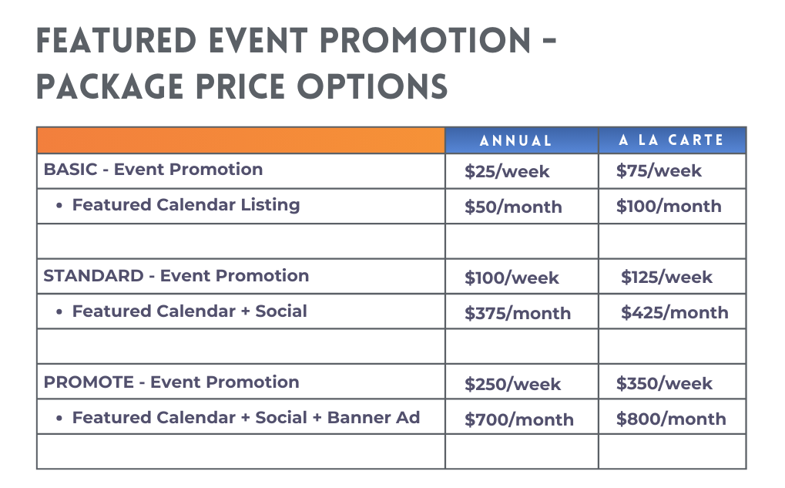Select the ANNUAL column header
Image resolution: width=785 pixels, height=488 pixels.
515,141
